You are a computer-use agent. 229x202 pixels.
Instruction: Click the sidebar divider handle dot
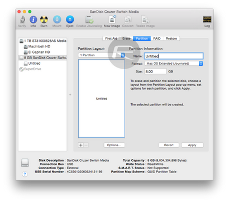(x=70, y=94)
